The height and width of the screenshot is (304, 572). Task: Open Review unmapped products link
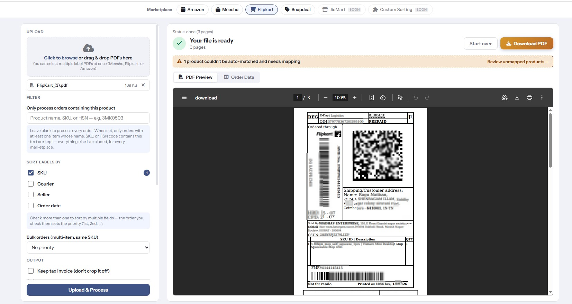tap(518, 62)
